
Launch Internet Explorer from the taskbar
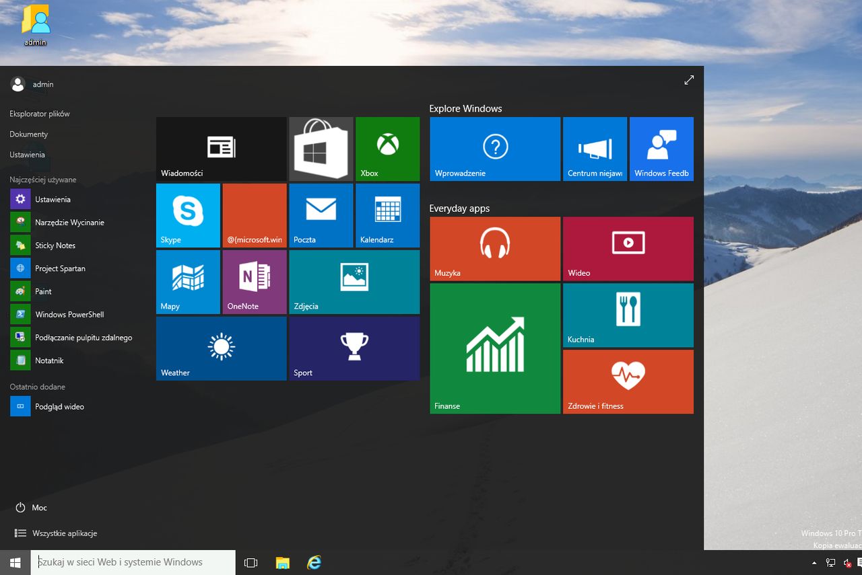pos(314,562)
